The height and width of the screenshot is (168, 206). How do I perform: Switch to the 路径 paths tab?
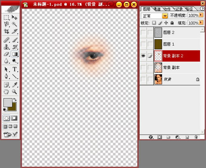[x=189, y=9]
